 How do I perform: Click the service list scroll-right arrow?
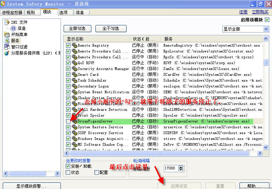[x=260, y=153]
